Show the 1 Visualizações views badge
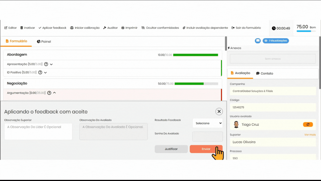The height and width of the screenshot is (181, 321). pos(276,41)
